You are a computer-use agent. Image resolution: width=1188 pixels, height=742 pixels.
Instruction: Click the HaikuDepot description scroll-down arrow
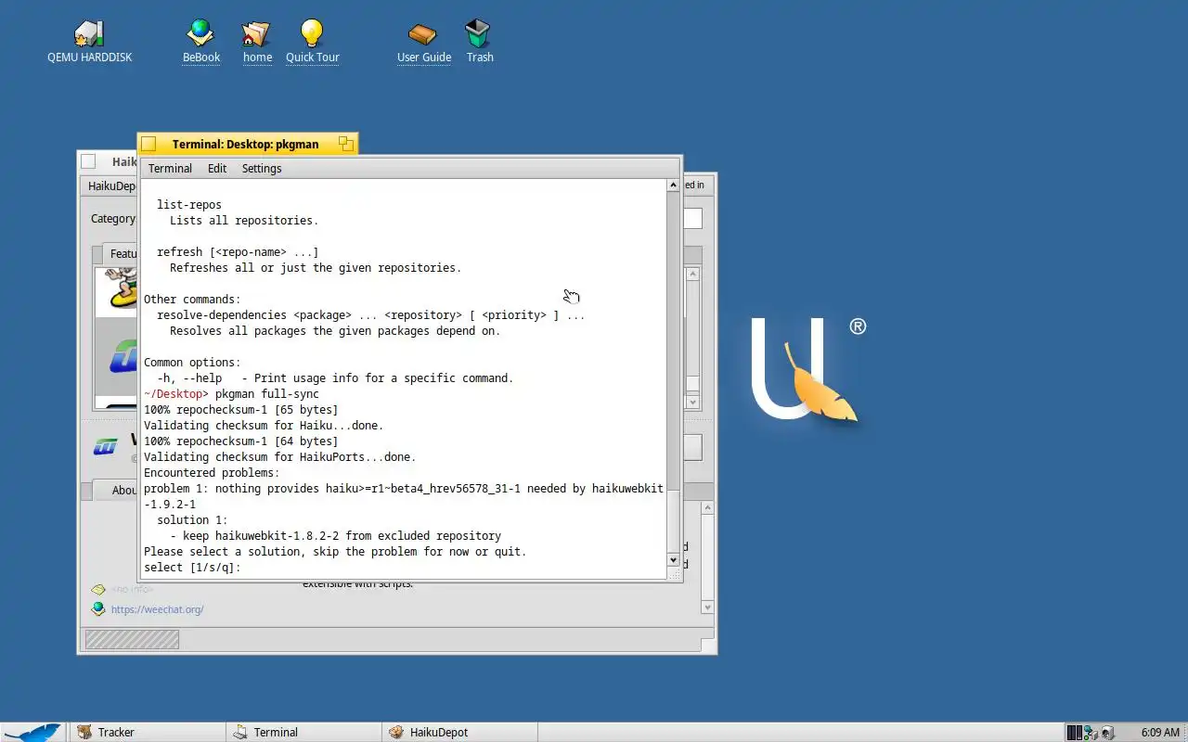(x=707, y=608)
